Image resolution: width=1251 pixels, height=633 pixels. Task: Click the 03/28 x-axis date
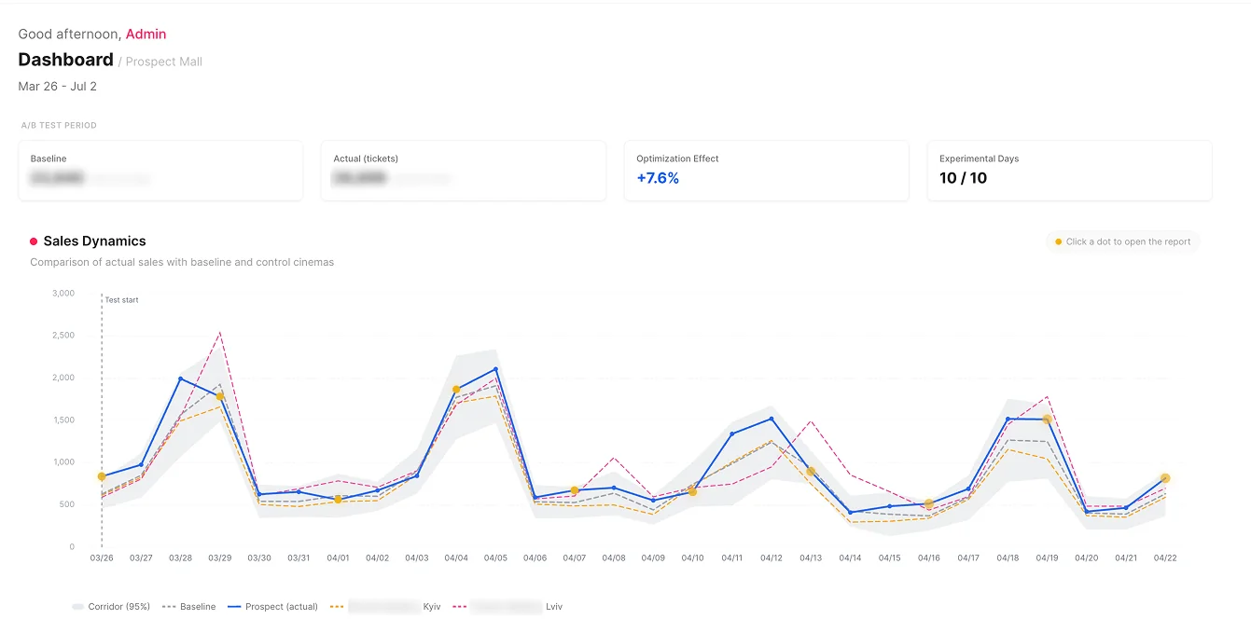click(x=180, y=558)
